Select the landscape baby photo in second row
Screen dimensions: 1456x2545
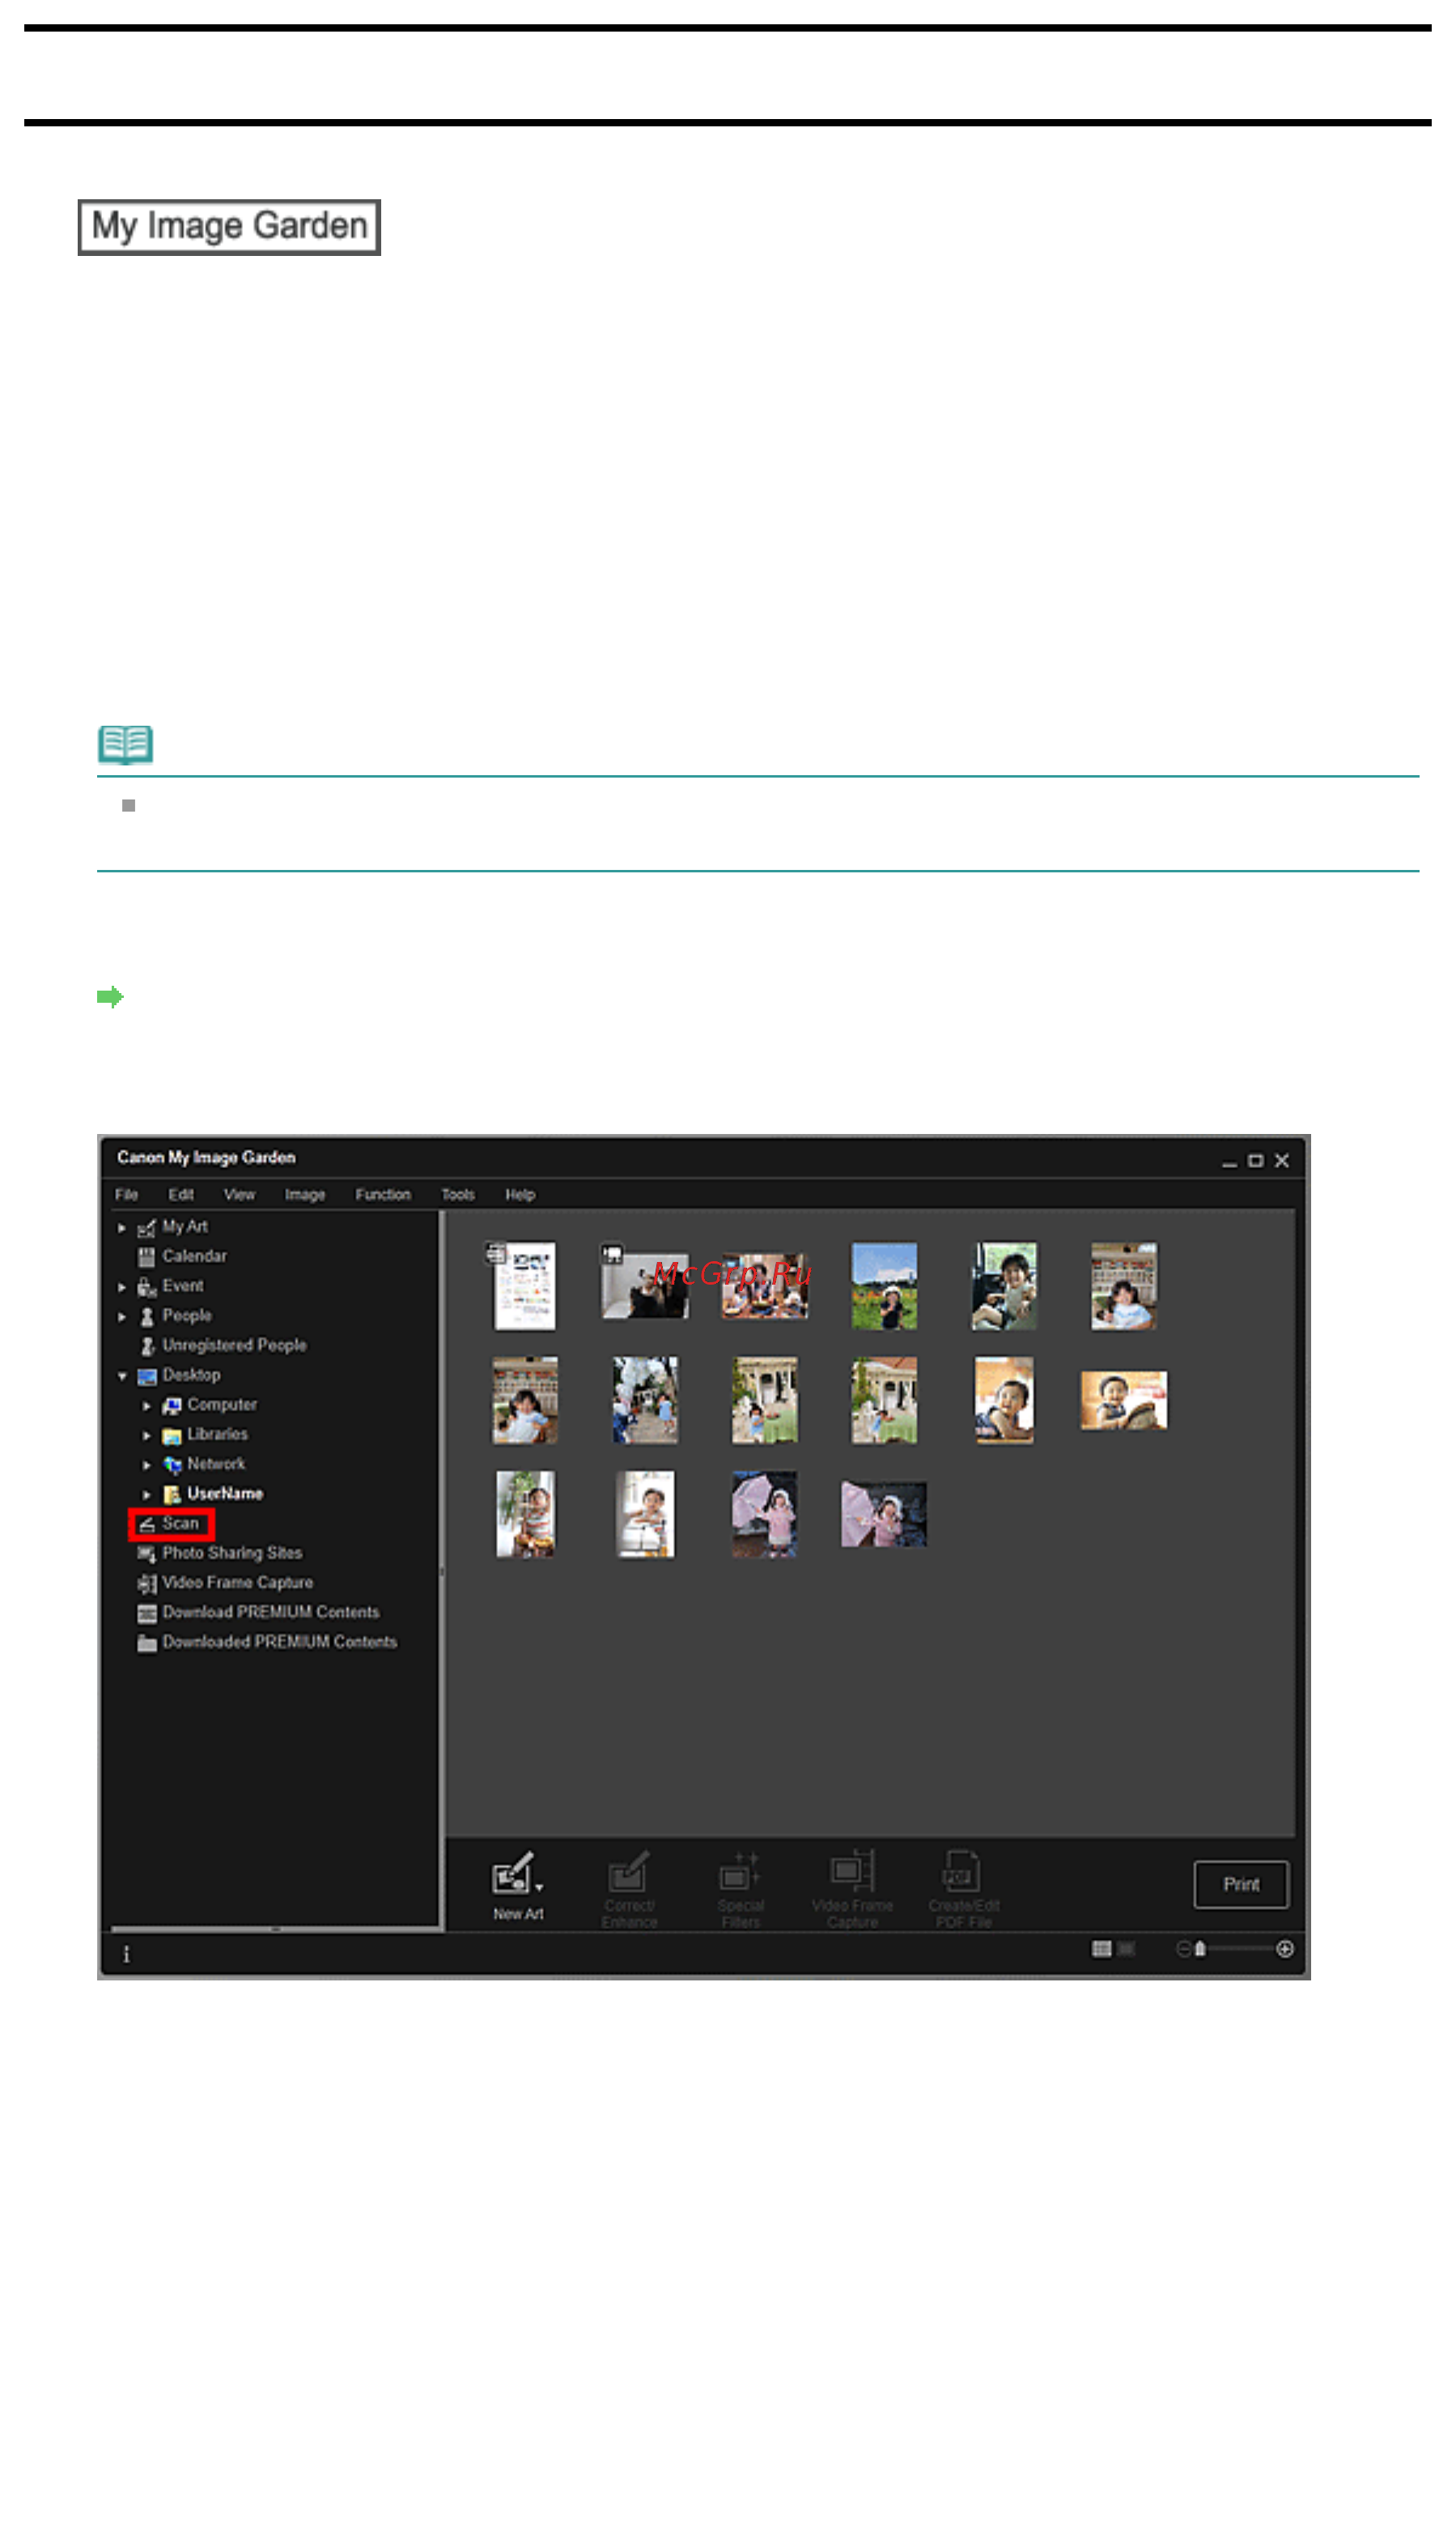[x=1123, y=1400]
